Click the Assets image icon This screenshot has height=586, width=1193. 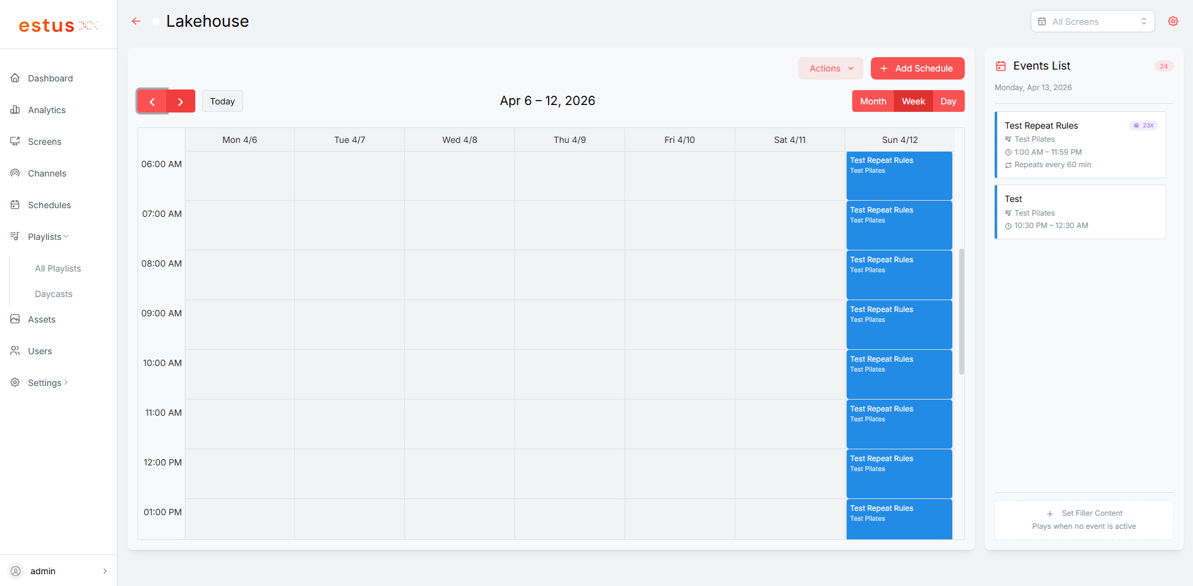[x=15, y=319]
